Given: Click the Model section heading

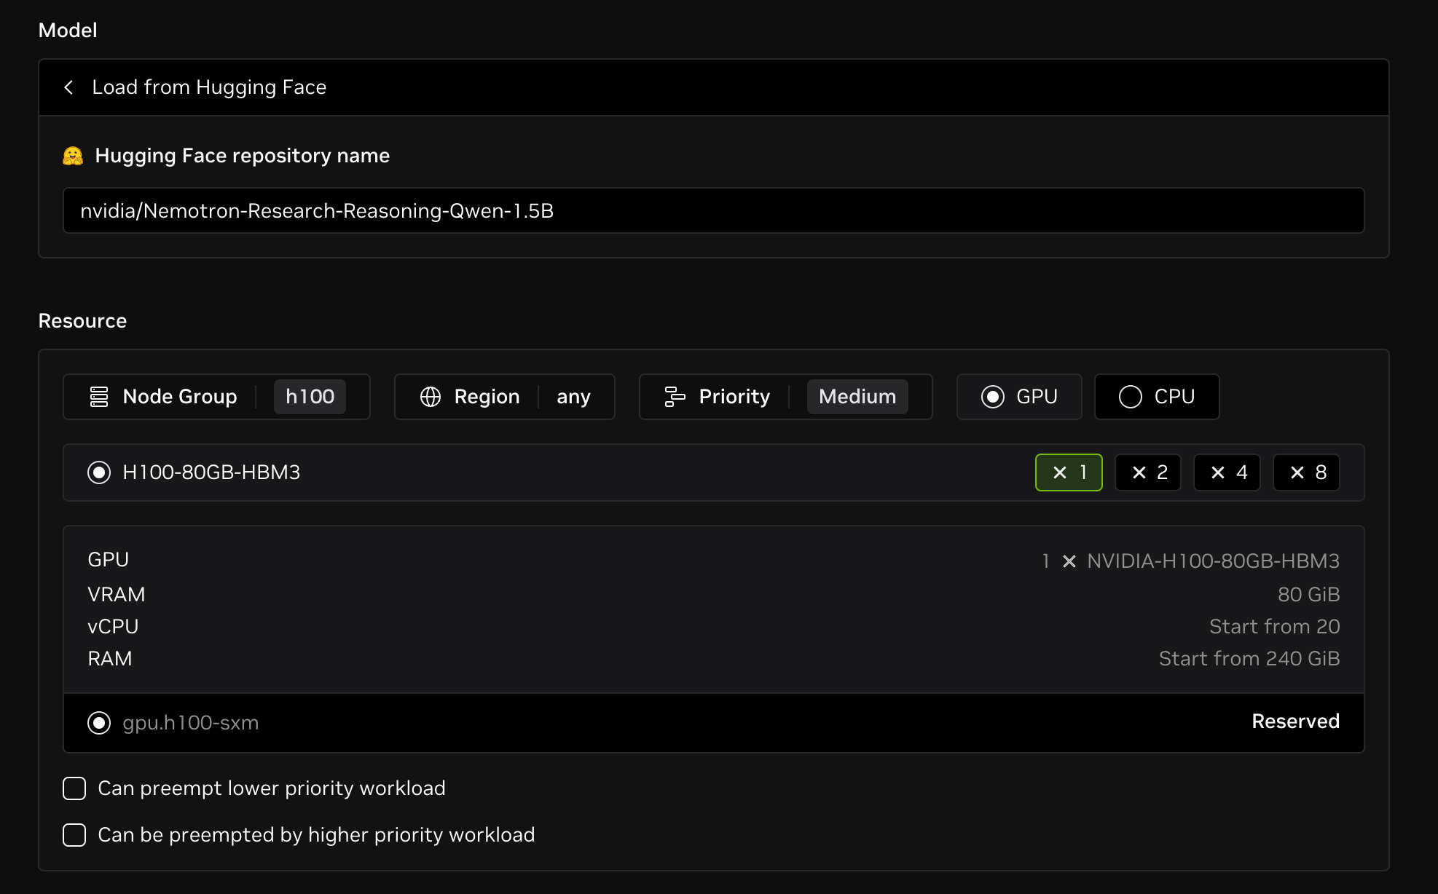Looking at the screenshot, I should 68,31.
